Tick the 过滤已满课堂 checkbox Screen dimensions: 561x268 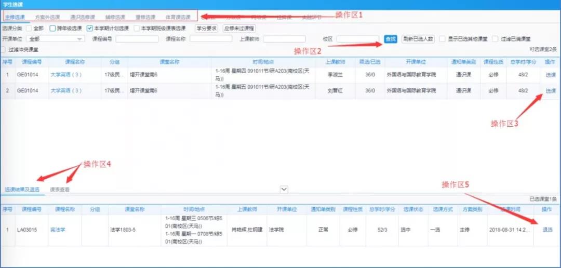click(496, 39)
